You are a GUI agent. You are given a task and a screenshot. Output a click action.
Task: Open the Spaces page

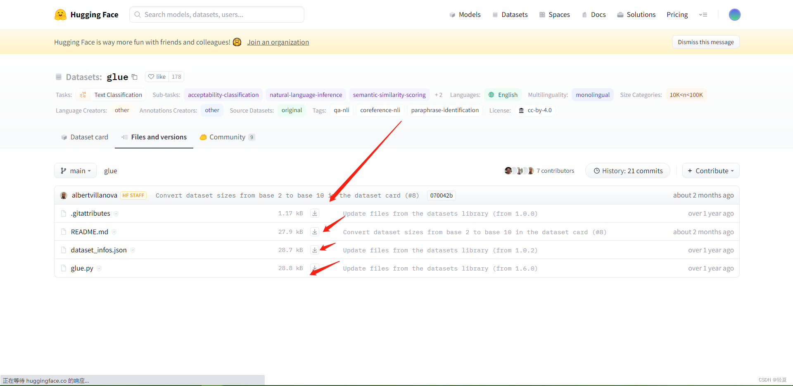tap(554, 14)
